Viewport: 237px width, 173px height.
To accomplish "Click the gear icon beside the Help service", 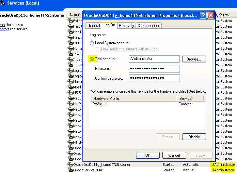I will coord(70,37).
